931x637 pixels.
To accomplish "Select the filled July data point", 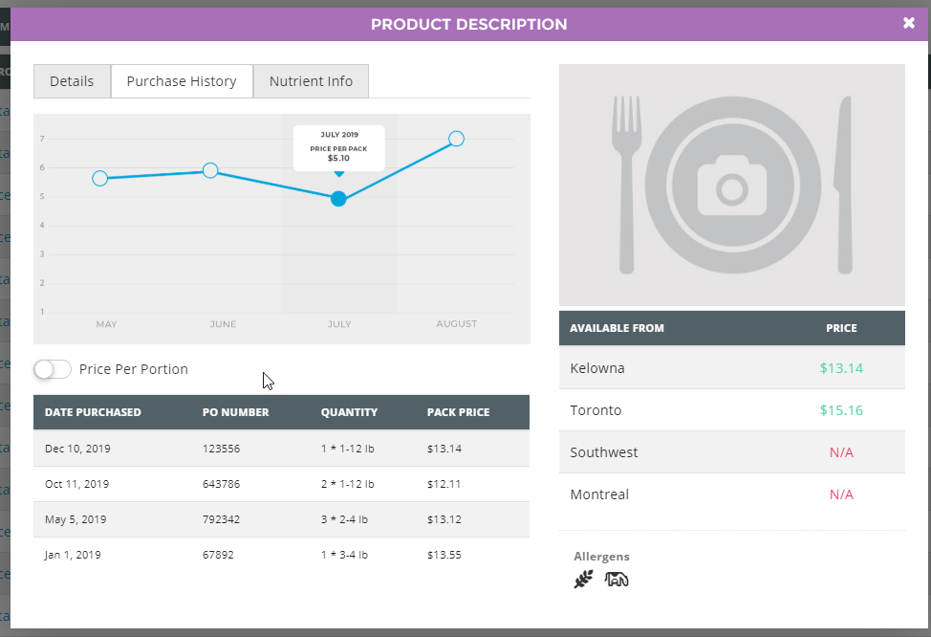I will 338,199.
